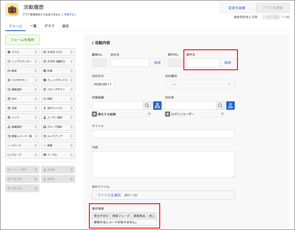Viewport: 295px width, 230px height.
Task: Choose the リンク field item
Action: 22,117
